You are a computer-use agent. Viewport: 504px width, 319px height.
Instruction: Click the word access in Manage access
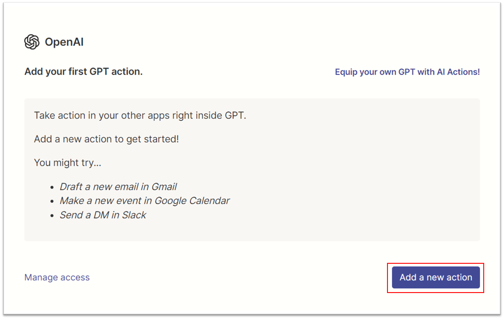click(x=75, y=277)
